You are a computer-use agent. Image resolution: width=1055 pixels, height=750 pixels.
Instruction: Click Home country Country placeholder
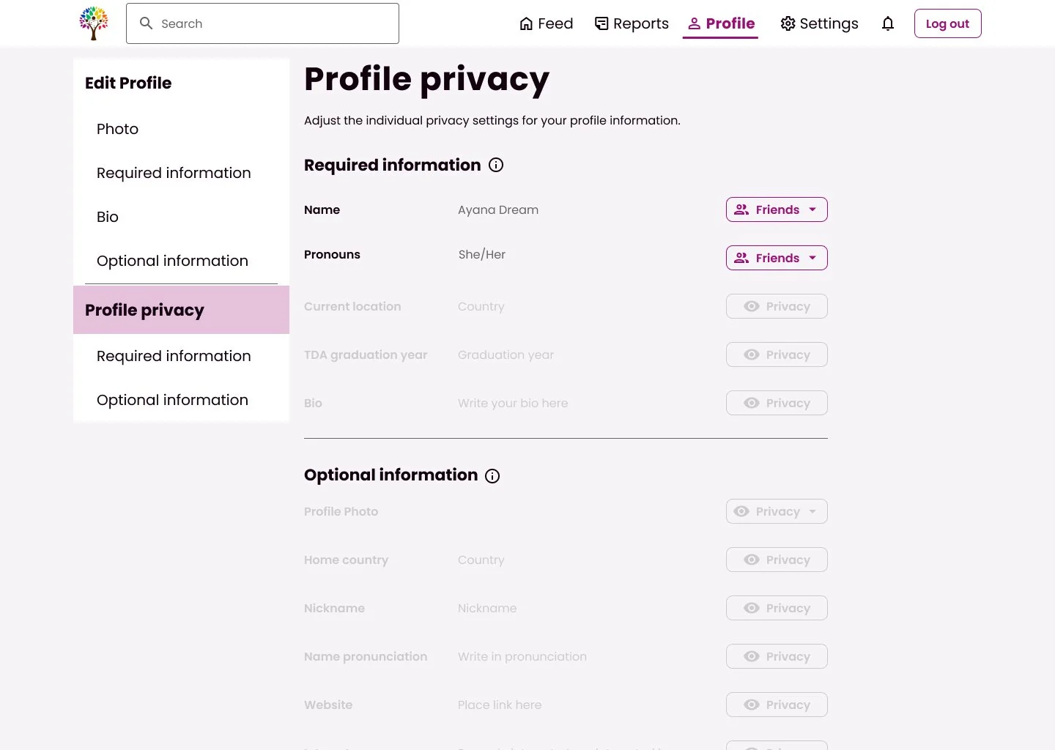tap(481, 560)
